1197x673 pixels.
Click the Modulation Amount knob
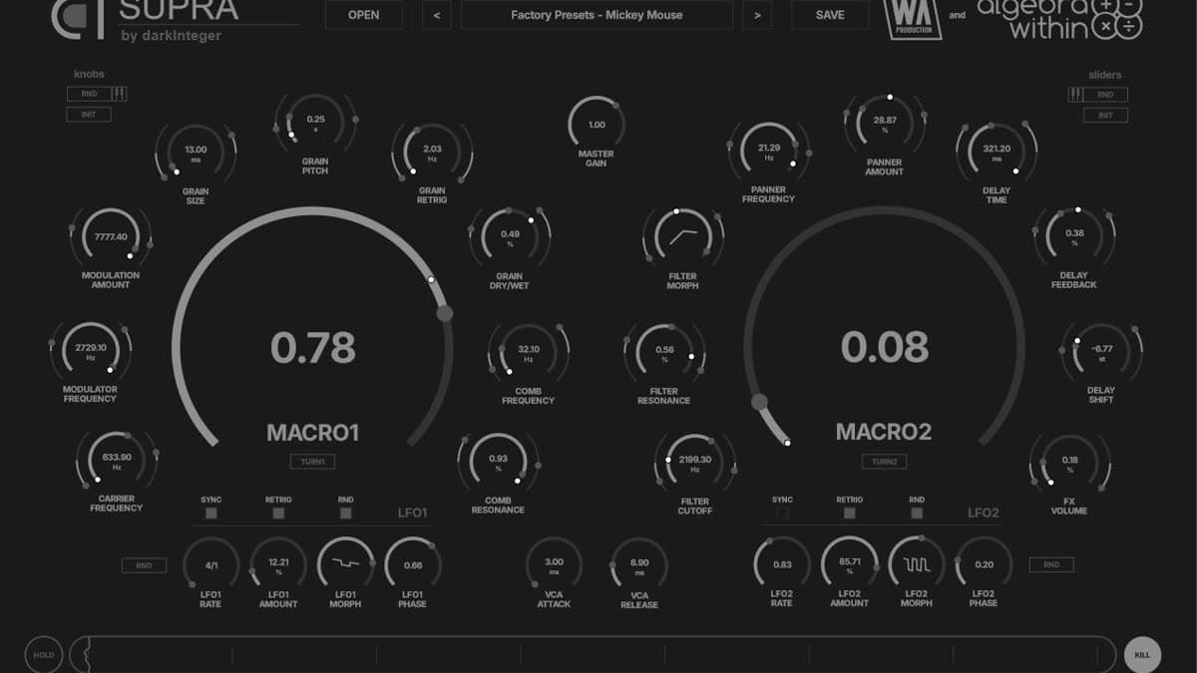pos(111,238)
